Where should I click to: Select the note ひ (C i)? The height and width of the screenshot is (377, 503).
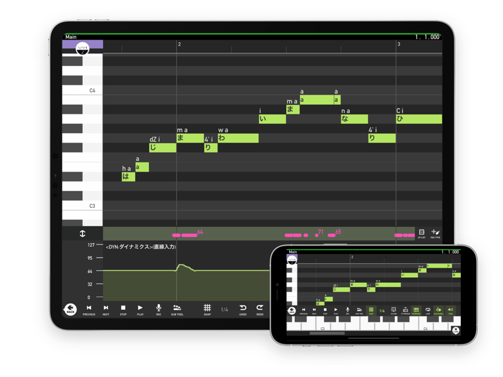419,119
